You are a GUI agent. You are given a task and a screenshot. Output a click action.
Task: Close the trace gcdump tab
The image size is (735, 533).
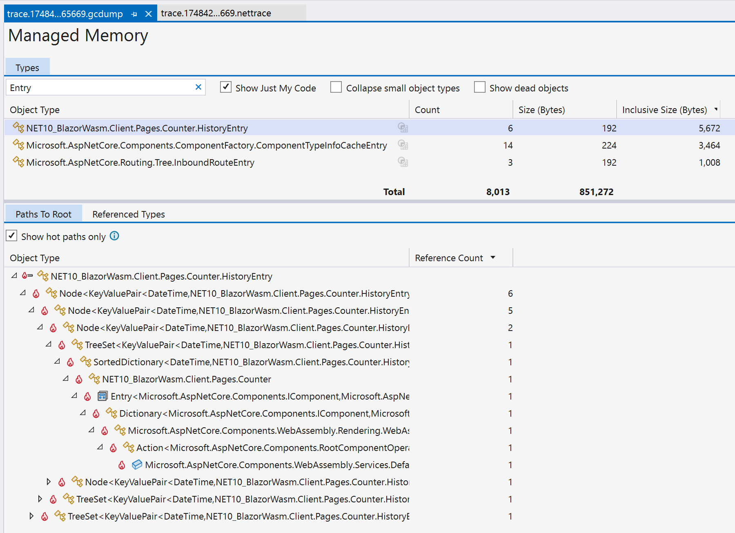point(149,14)
